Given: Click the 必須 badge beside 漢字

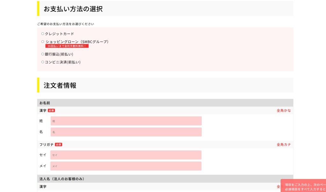Looking at the screenshot, I should pos(52,110).
